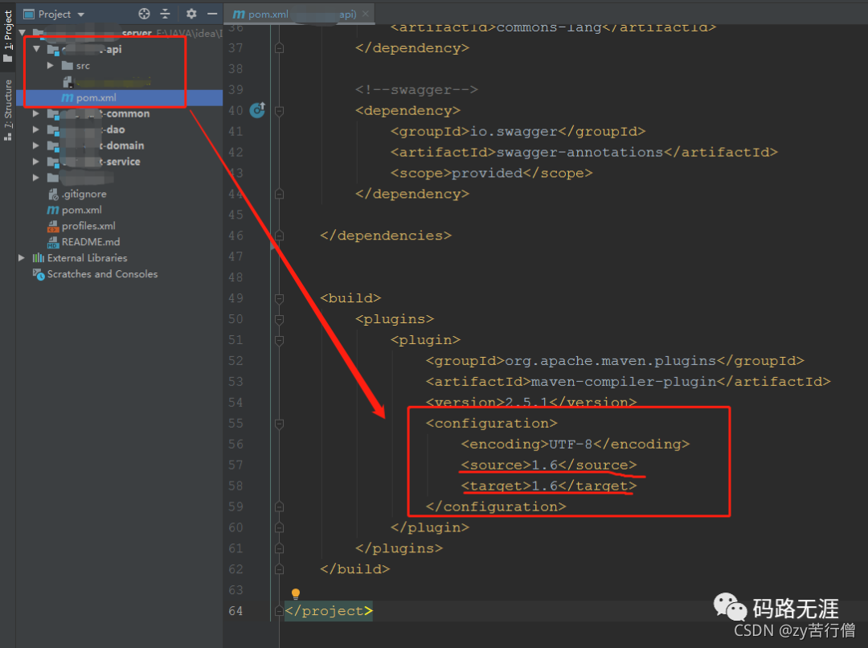Open the 7: Structure side tool tab
Screen dimensions: 868x648
pos(8,109)
